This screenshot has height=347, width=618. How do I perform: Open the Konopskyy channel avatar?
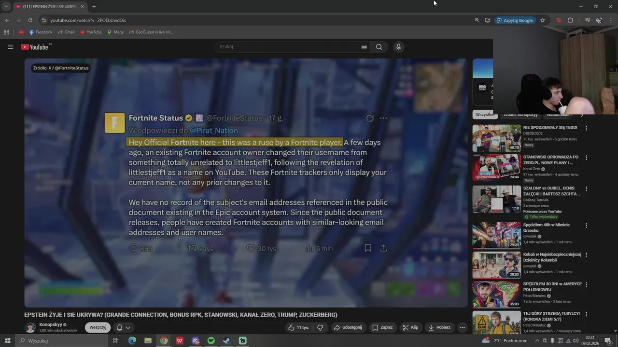30,327
